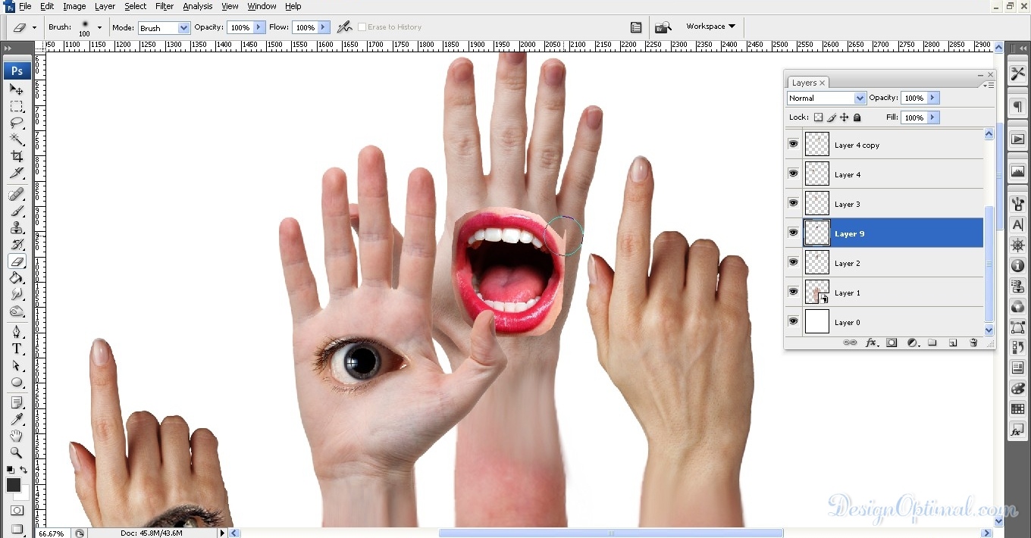Launch Adobe Bridge from options bar
The width and height of the screenshot is (1031, 538).
tap(663, 27)
